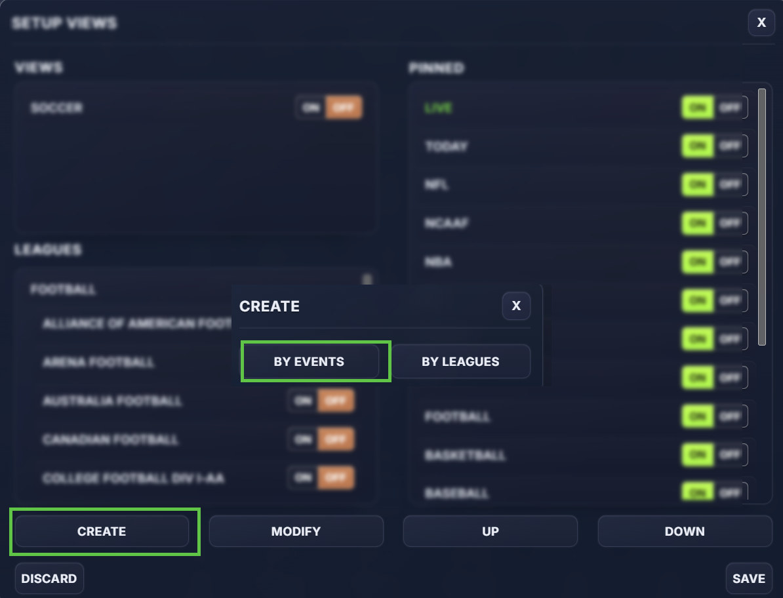Toggle the NFL pinned switch
Image resolution: width=783 pixels, height=598 pixels.
click(714, 184)
